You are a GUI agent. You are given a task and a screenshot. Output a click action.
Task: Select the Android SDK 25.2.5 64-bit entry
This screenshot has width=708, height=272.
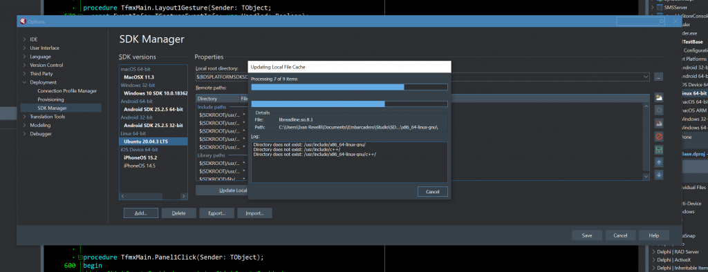153,109
